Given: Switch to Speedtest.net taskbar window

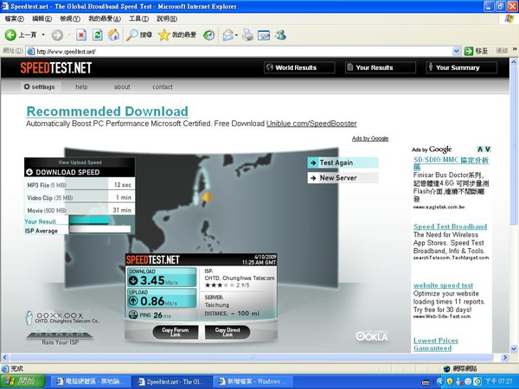Looking at the screenshot, I should click(172, 381).
